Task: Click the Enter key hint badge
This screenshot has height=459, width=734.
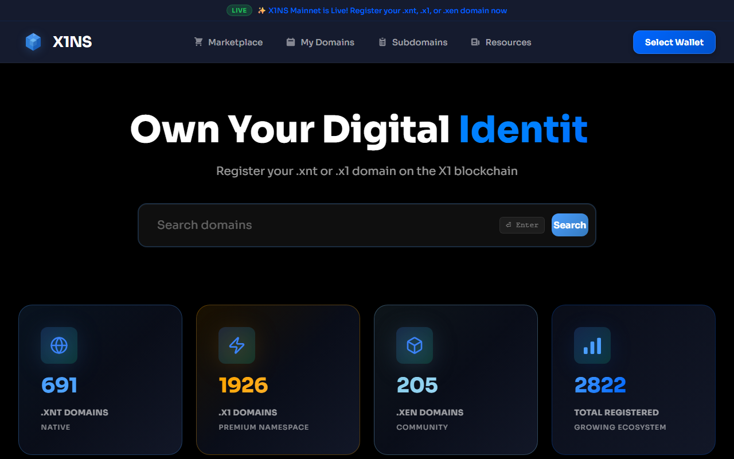Action: 522,225
